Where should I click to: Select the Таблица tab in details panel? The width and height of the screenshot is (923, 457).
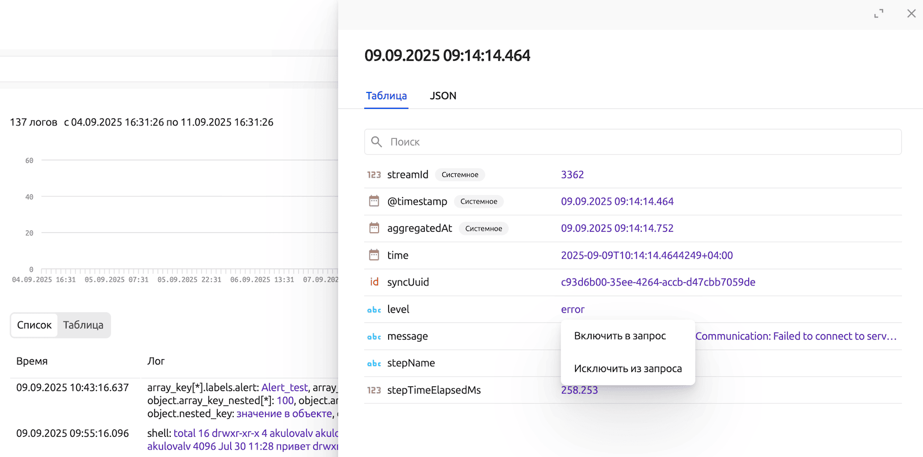pos(386,96)
